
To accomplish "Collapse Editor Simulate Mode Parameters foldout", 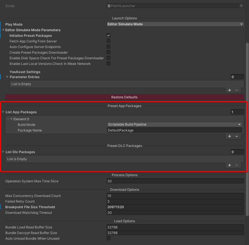I will [3, 30].
